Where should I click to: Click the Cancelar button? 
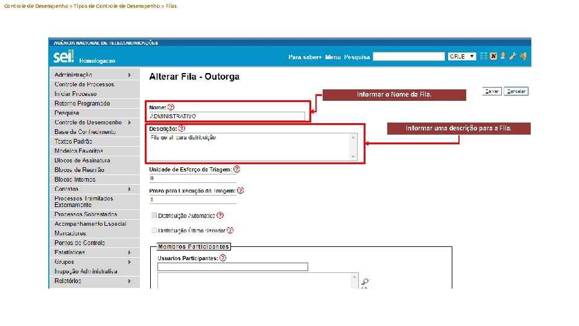point(516,91)
